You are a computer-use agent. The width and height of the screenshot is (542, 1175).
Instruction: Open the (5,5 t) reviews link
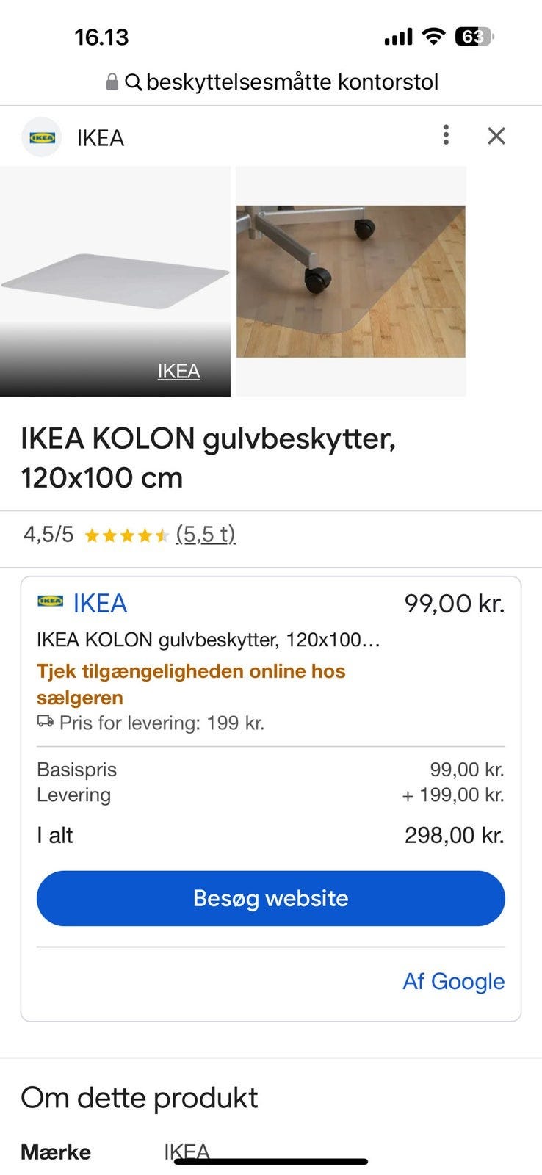[x=206, y=534]
